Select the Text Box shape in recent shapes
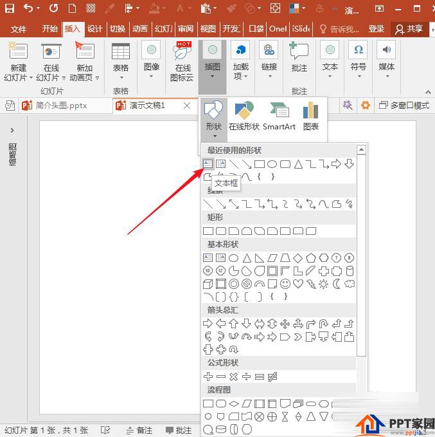The height and width of the screenshot is (437, 435). point(208,163)
